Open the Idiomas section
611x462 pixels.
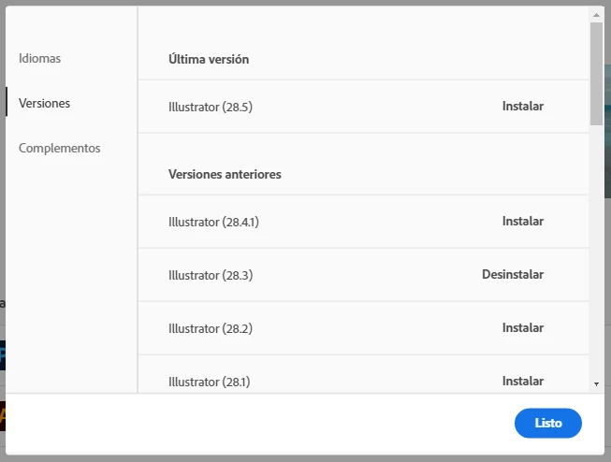[39, 58]
